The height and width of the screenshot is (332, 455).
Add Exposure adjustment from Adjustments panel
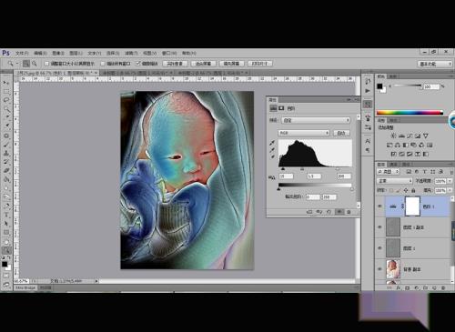[418, 136]
